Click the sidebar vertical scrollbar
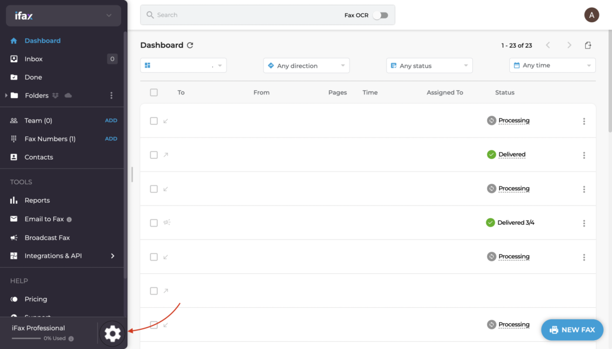612x349 pixels. [126, 155]
